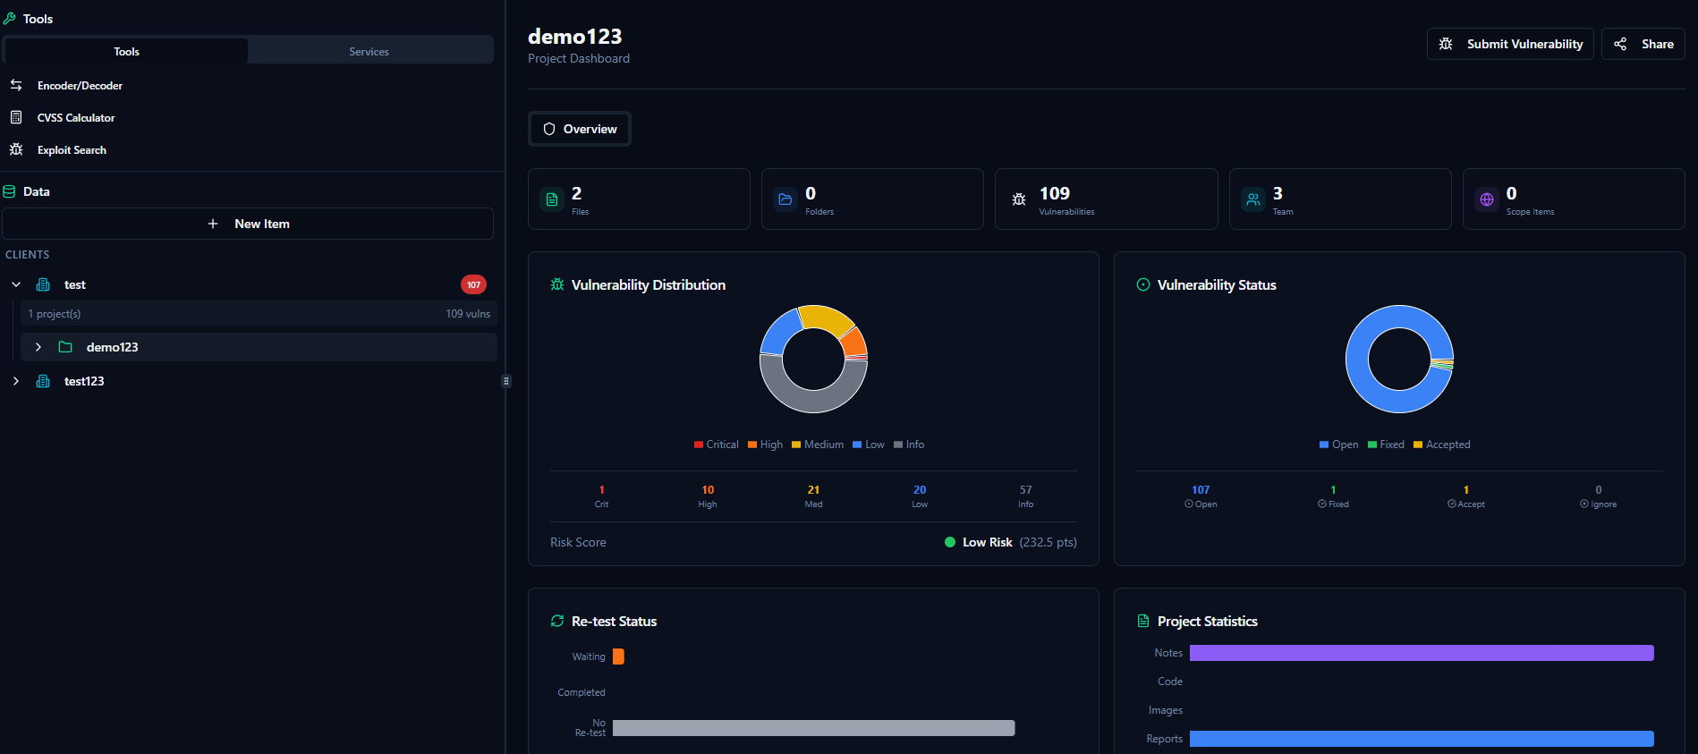Click the gray No Re-test bar
The height and width of the screenshot is (754, 1698).
(814, 728)
